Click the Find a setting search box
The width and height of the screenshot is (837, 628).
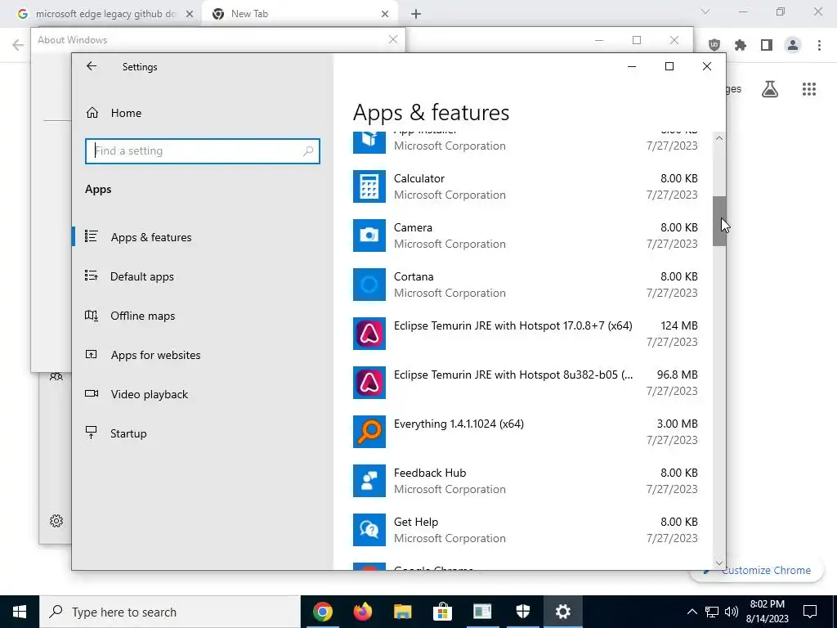[x=203, y=151]
